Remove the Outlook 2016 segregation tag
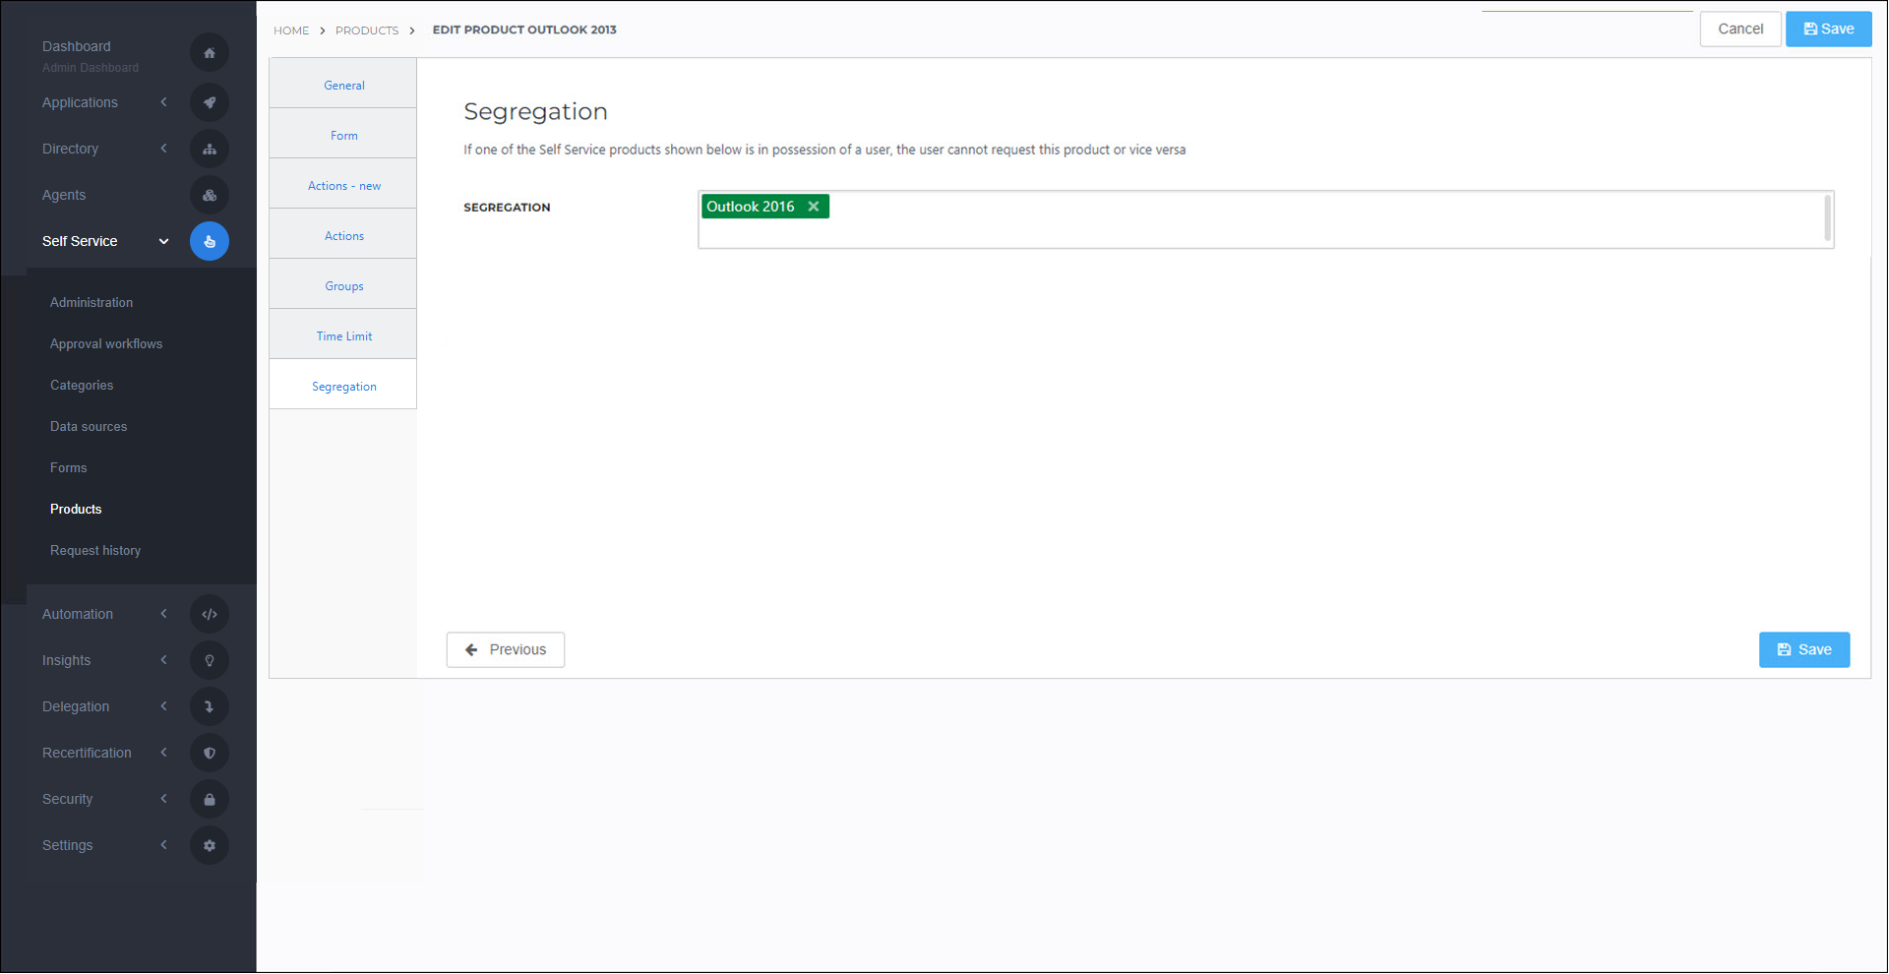 [814, 207]
